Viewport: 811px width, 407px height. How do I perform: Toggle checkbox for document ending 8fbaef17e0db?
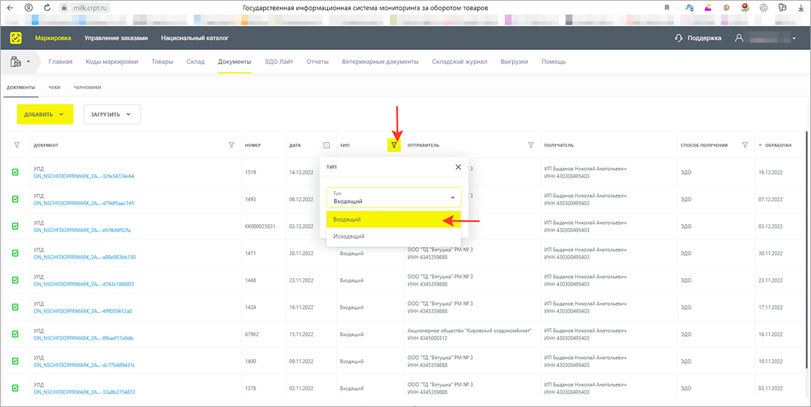coord(16,334)
